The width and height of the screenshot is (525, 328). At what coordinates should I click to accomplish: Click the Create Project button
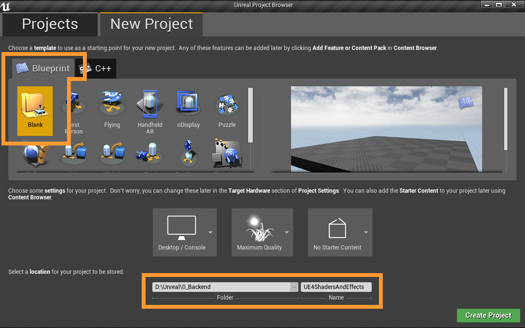click(488, 315)
